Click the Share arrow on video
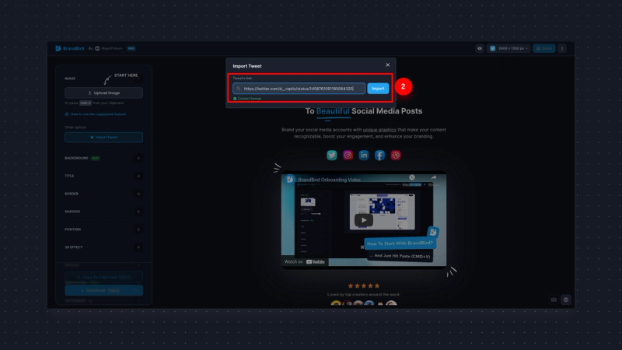The height and width of the screenshot is (350, 622). (434, 178)
